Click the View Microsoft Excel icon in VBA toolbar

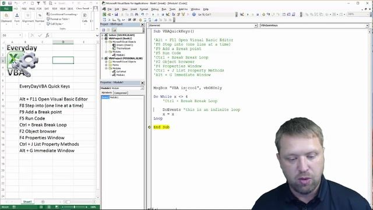point(104,15)
